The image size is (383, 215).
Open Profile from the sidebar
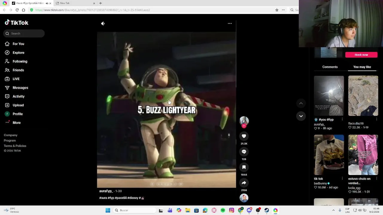point(18,114)
